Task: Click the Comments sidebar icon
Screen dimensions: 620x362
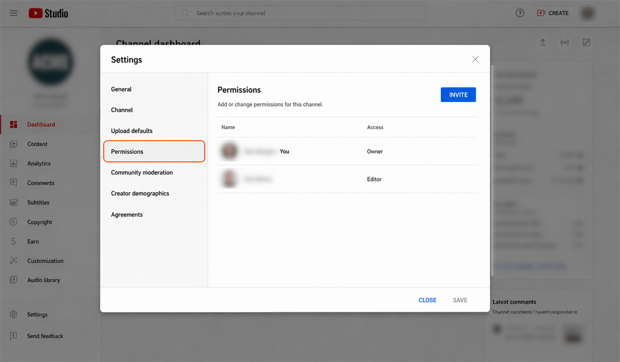Action: coord(13,183)
